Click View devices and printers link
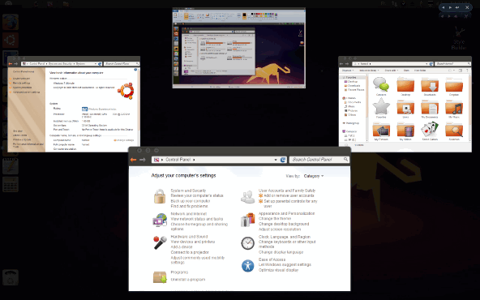The width and height of the screenshot is (480, 300). point(193,242)
